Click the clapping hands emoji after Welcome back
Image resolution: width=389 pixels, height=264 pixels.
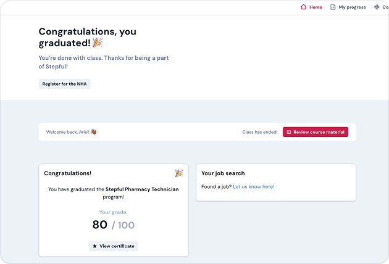(x=94, y=132)
